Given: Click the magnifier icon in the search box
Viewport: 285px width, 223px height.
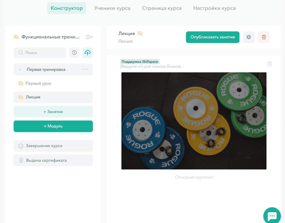Looking at the screenshot, I should click(x=21, y=53).
